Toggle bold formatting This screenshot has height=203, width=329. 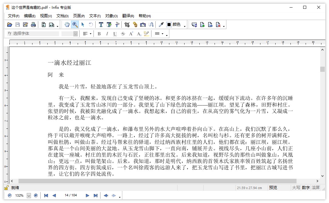pos(99,34)
